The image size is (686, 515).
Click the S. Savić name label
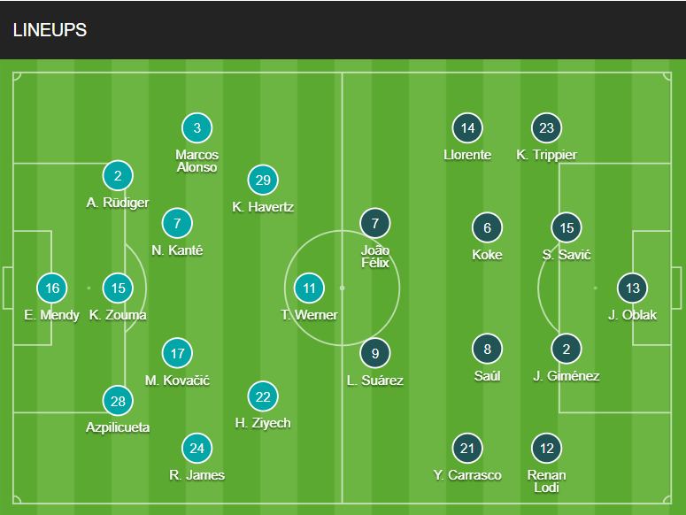(567, 255)
